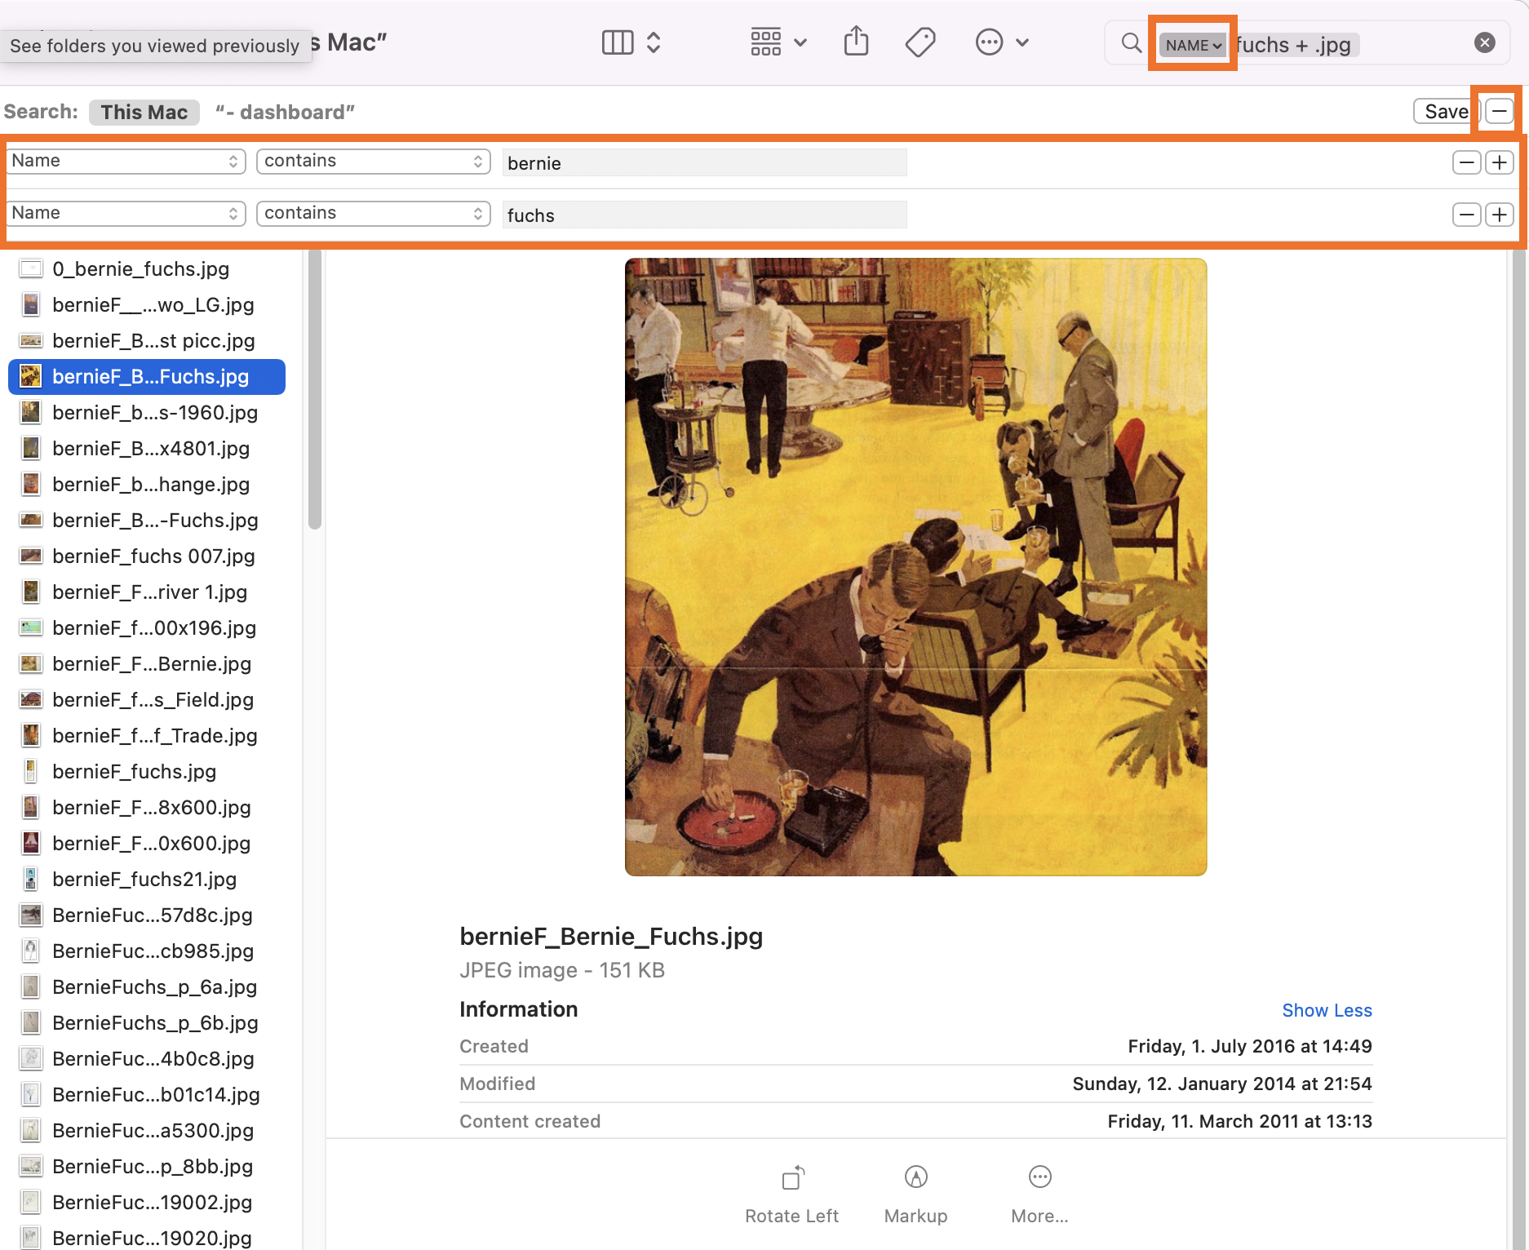The height and width of the screenshot is (1250, 1529).
Task: Select the This Mac search scope
Action: click(x=144, y=112)
